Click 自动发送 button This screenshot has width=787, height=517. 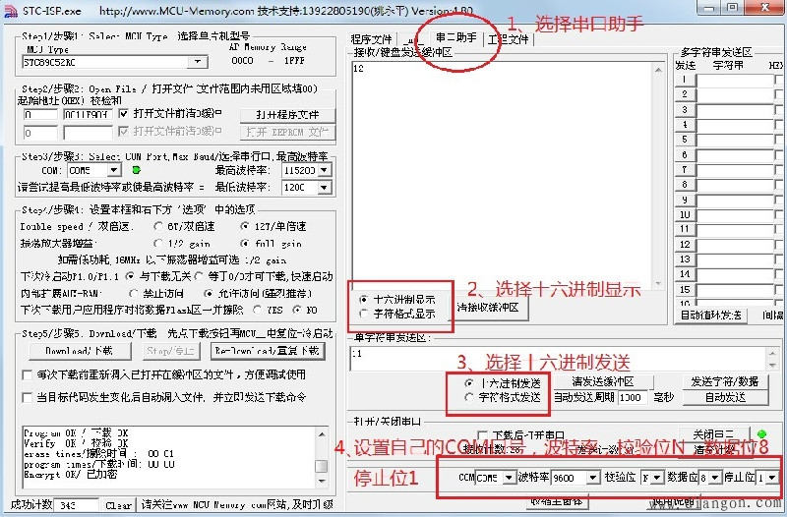pyautogui.click(x=725, y=398)
